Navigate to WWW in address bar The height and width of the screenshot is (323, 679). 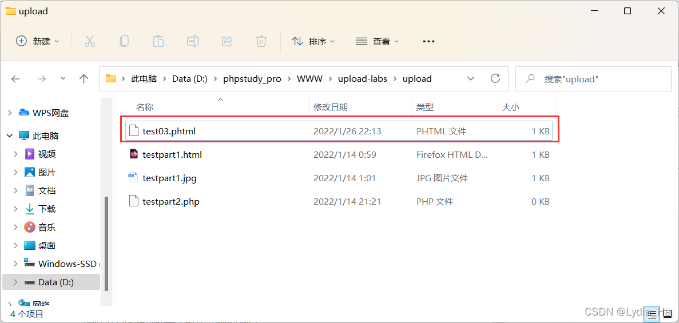click(x=309, y=79)
